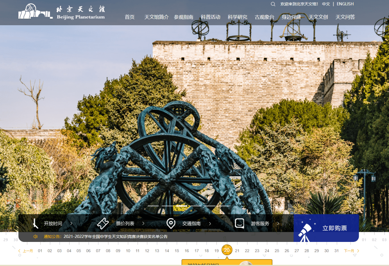Select date 14 on the calendar strip

point(167,251)
